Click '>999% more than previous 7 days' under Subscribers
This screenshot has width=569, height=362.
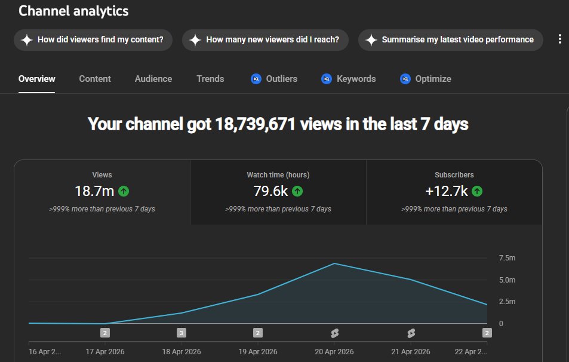(454, 208)
